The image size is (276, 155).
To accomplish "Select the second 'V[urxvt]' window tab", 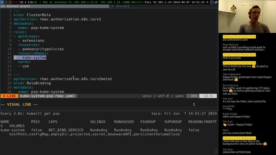I will [164, 6].
